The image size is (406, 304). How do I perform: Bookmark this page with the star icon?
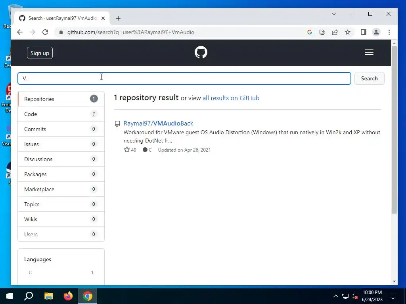(x=348, y=32)
